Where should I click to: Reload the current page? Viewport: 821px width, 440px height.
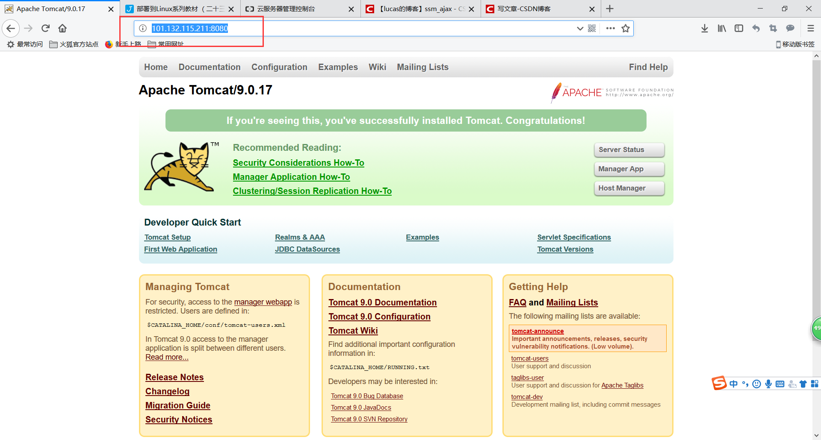coord(45,28)
